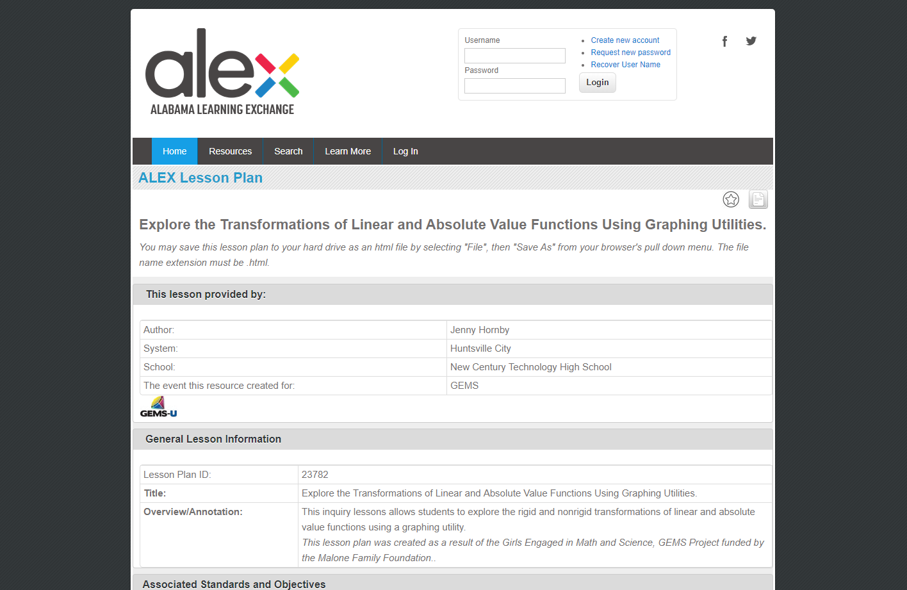Click the Recover User Name link
This screenshot has height=590, width=907.
625,64
